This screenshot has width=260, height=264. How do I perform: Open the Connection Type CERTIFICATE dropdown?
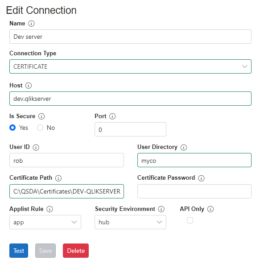point(130,66)
